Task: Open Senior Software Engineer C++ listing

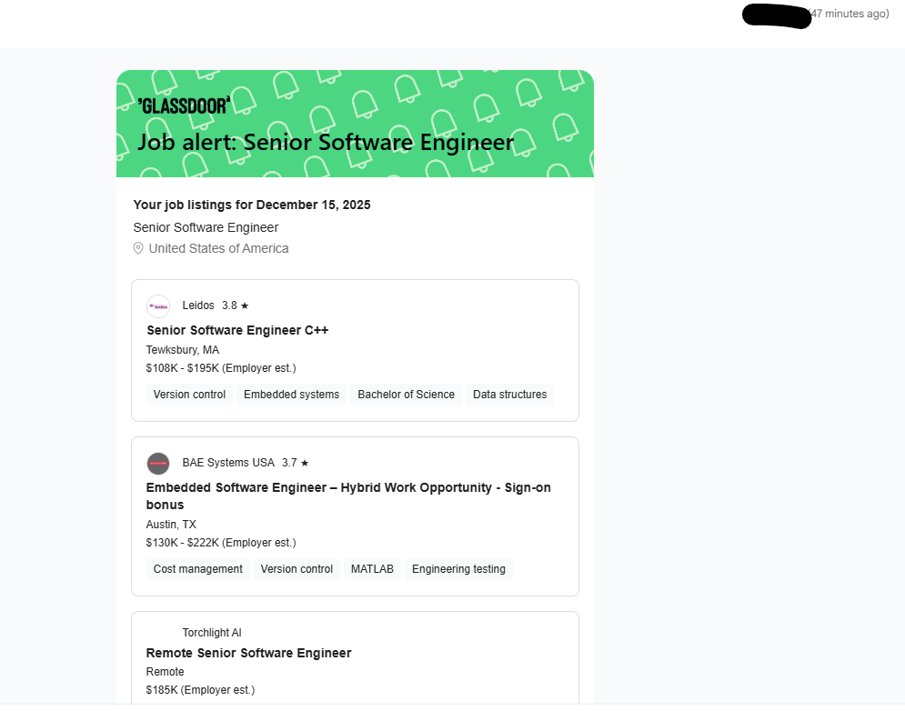Action: tap(237, 330)
